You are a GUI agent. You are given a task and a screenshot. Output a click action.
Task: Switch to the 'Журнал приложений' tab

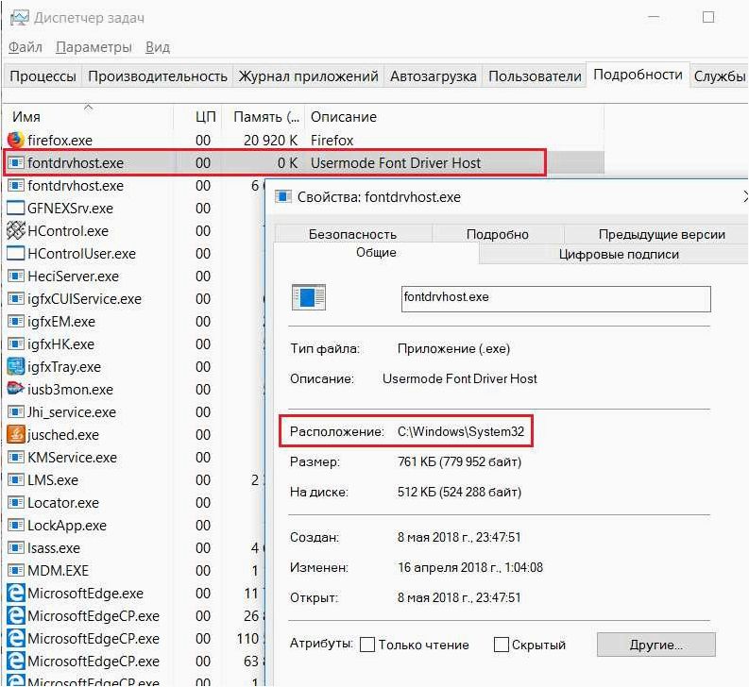coord(309,75)
